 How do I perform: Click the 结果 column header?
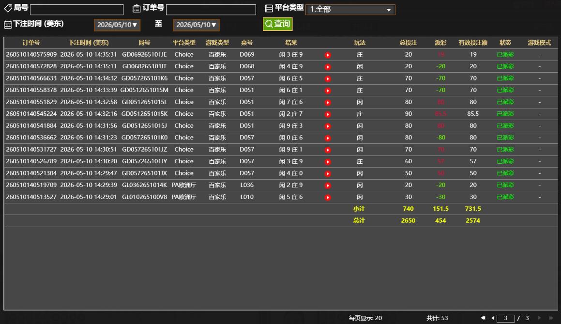click(291, 43)
